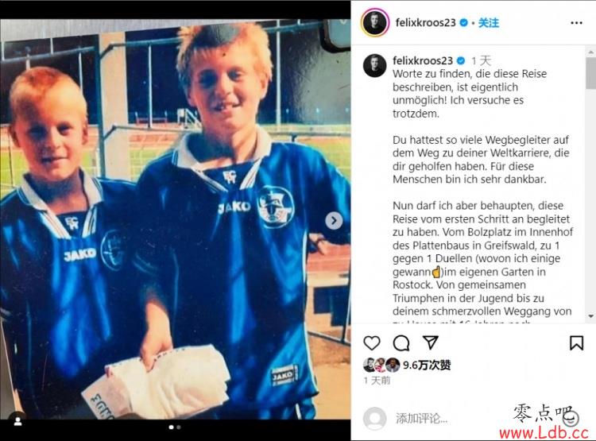View the 9.6万次赞 likes list
The image size is (596, 441).
427,366
